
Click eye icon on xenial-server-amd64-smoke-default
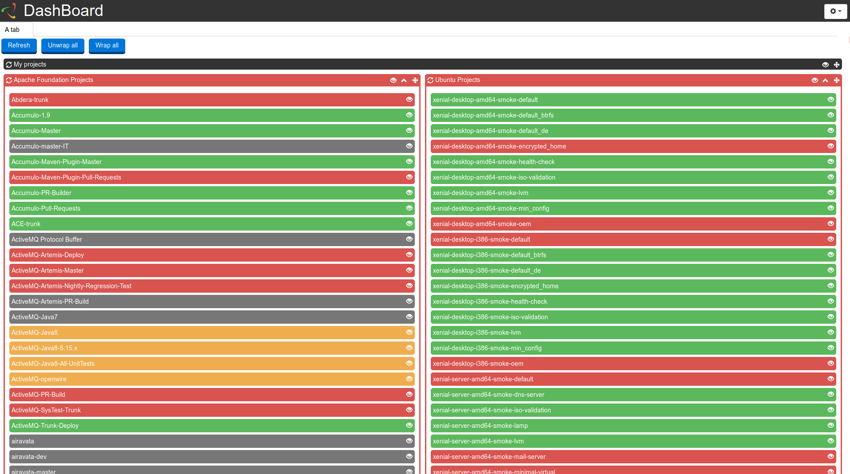[x=830, y=379]
